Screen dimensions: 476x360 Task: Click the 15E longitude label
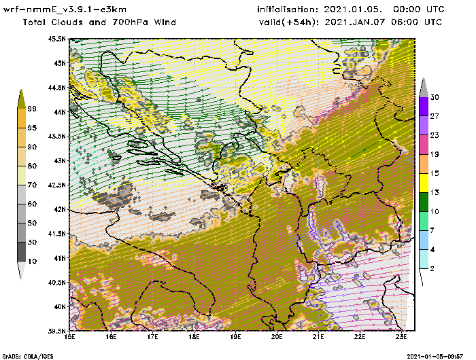pos(69,337)
